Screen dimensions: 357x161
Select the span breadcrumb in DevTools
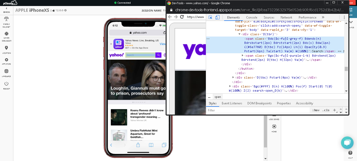pyautogui.click(x=218, y=97)
